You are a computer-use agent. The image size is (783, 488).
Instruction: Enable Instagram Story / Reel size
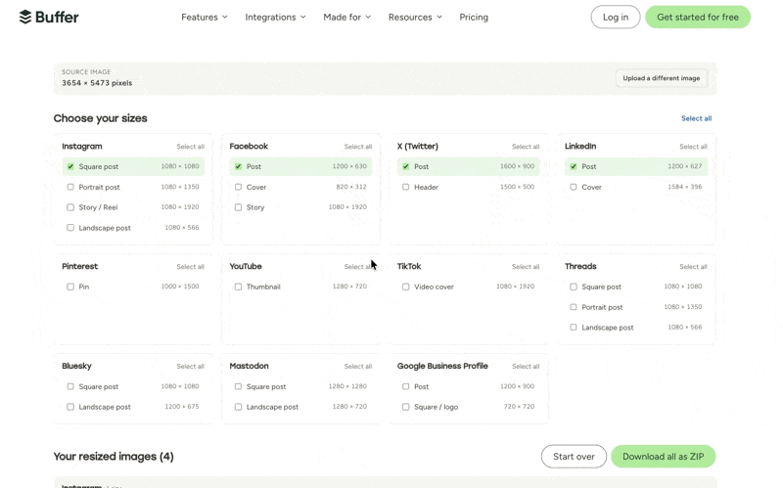coord(70,207)
